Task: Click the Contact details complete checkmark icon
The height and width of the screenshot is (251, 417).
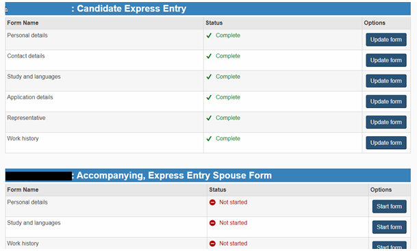Action: pyautogui.click(x=209, y=56)
